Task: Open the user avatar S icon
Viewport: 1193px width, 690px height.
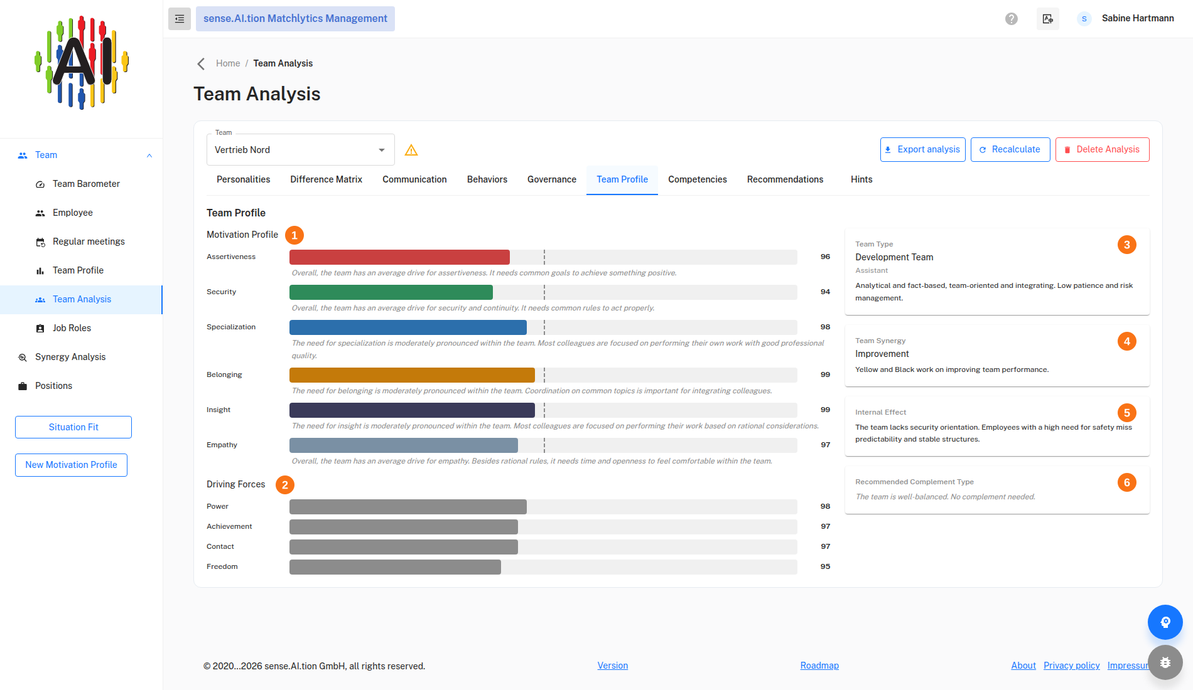Action: 1084,19
